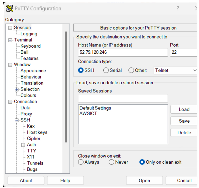199x188 pixels.
Task: Open the Colours category
Action: [28, 95]
